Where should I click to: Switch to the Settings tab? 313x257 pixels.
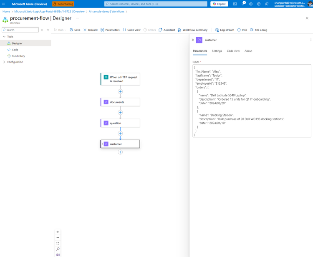[217, 51]
